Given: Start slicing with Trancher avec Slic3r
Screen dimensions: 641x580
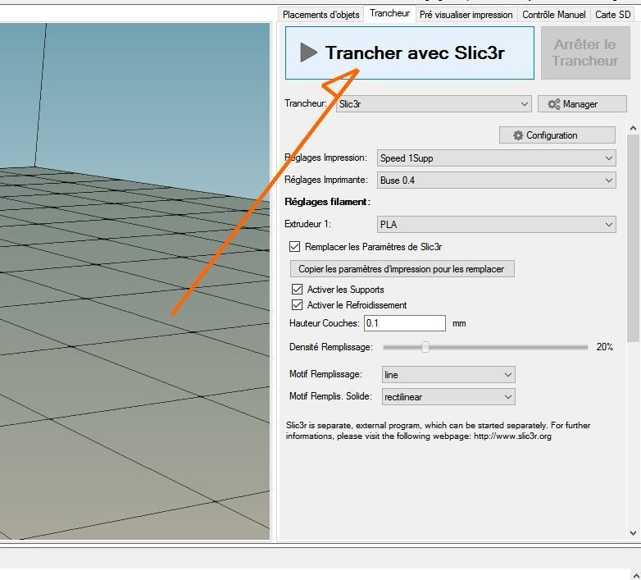Looking at the screenshot, I should (x=410, y=53).
